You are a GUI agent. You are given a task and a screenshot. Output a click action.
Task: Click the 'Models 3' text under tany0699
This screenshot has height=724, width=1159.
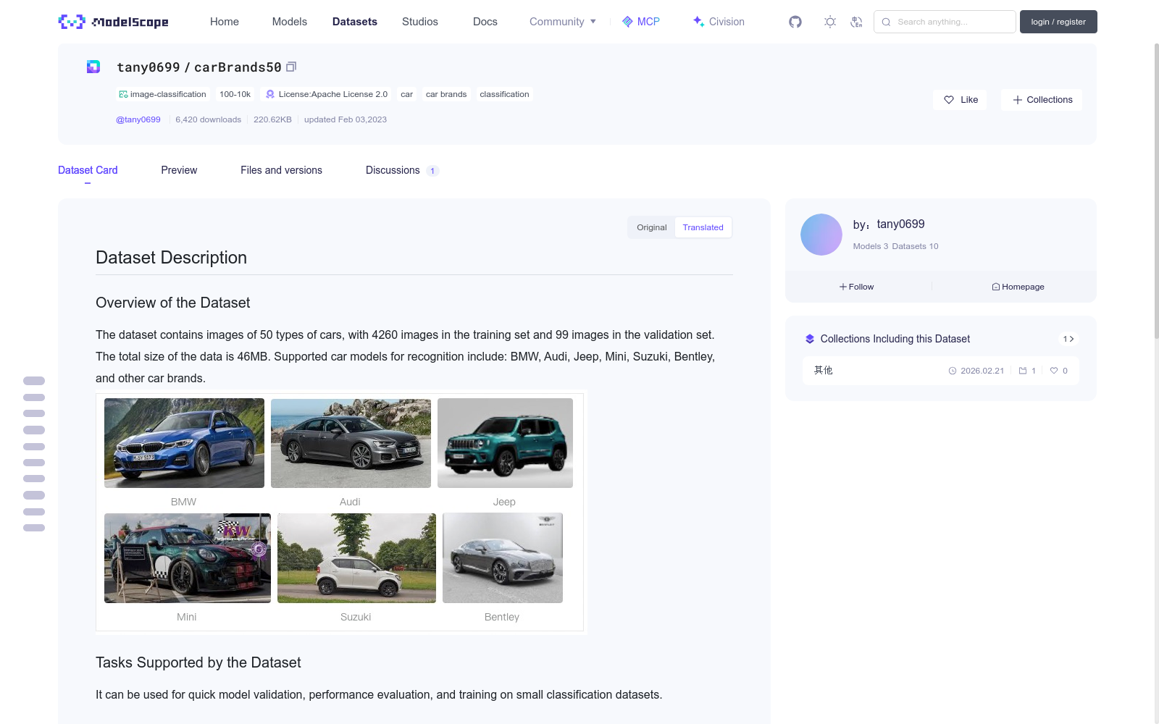coord(870,246)
